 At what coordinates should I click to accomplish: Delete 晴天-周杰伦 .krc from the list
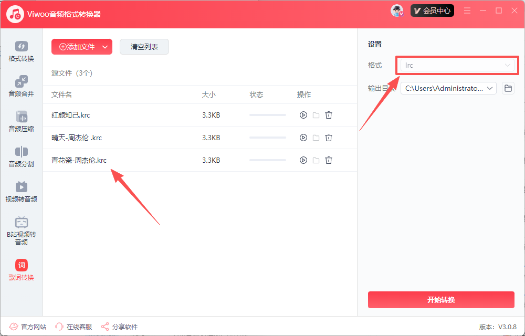point(329,138)
